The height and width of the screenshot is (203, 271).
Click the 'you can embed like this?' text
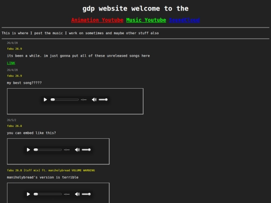coord(31,133)
